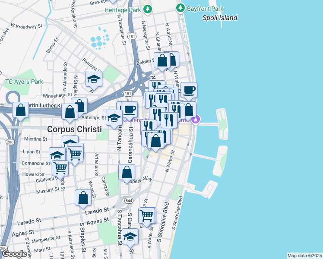Screen dimensions: 323x259
Task: Click the TC Ayers Park label
Action: click(24, 82)
